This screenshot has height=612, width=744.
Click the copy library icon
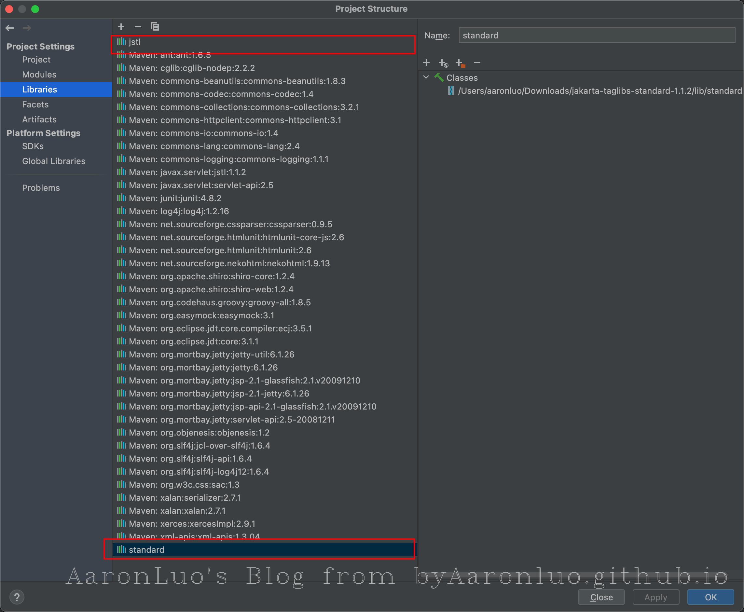tap(155, 27)
